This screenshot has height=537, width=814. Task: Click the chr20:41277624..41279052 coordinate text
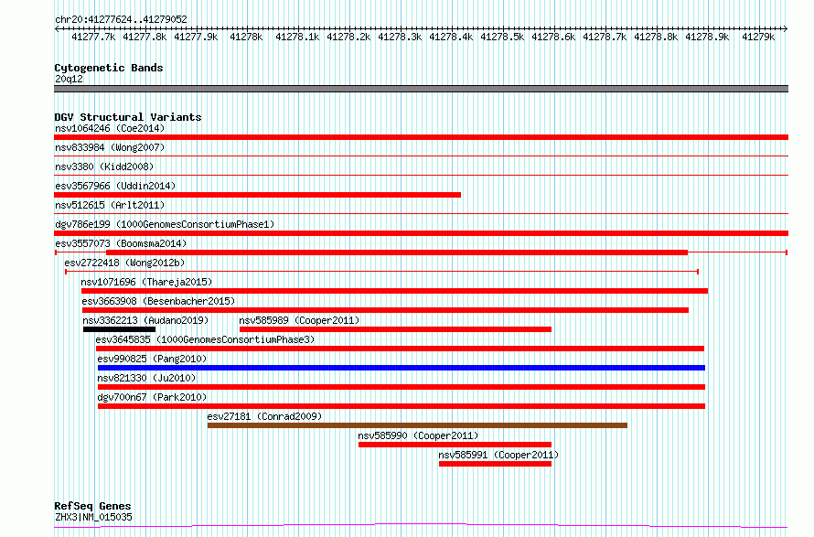coord(121,20)
